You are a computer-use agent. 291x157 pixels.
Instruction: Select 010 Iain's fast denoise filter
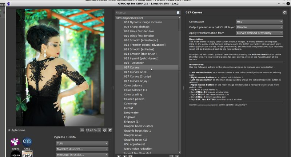pyautogui.click(x=139, y=36)
